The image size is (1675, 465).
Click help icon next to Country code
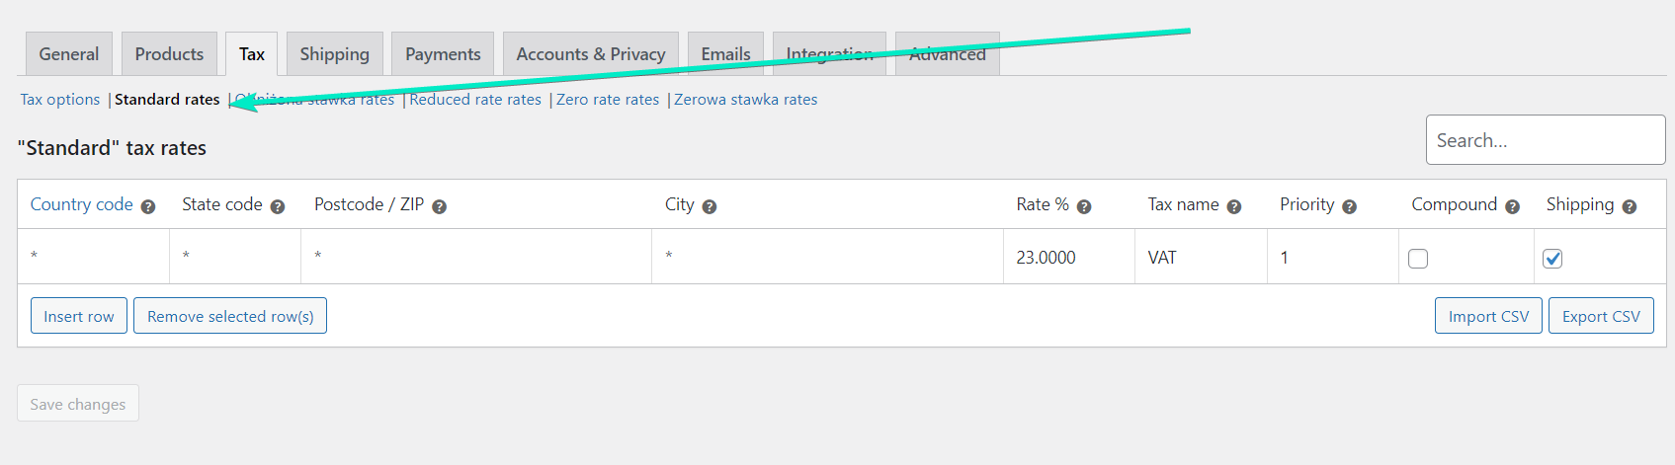[x=148, y=206]
